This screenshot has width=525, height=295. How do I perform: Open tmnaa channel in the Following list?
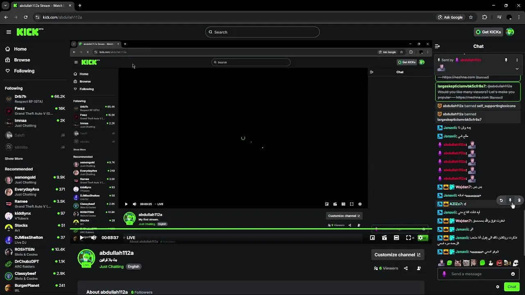pos(35,123)
